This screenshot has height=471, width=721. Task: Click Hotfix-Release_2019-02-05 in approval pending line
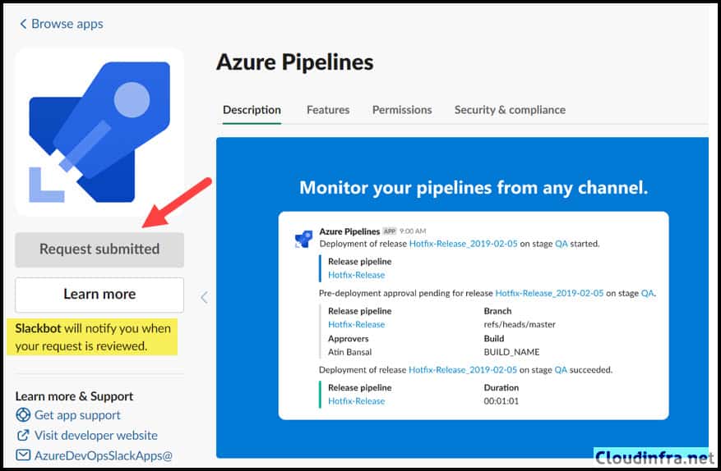pyautogui.click(x=549, y=293)
